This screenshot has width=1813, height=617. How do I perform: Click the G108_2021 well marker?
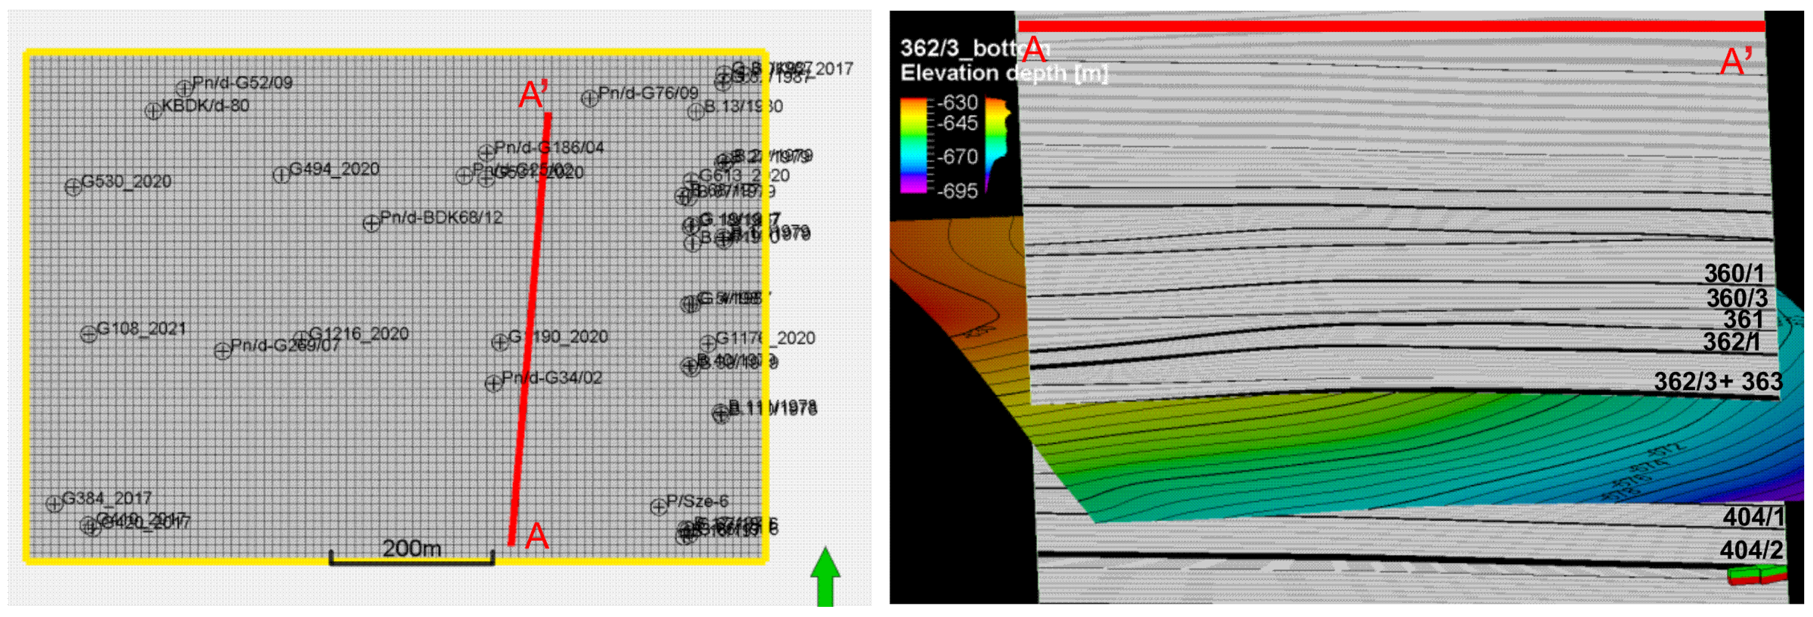[x=89, y=334]
